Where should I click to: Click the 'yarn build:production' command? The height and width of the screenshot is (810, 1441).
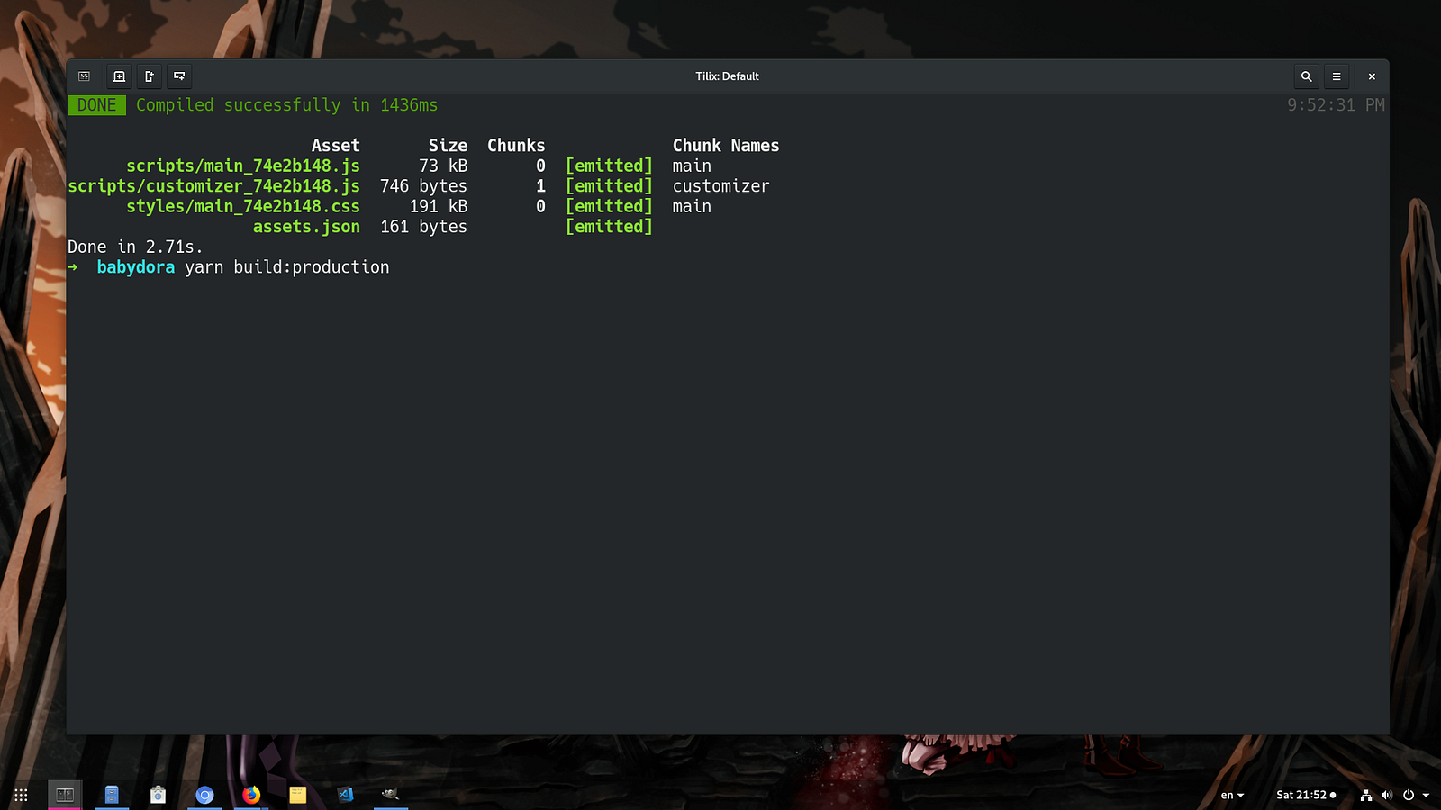click(x=287, y=267)
